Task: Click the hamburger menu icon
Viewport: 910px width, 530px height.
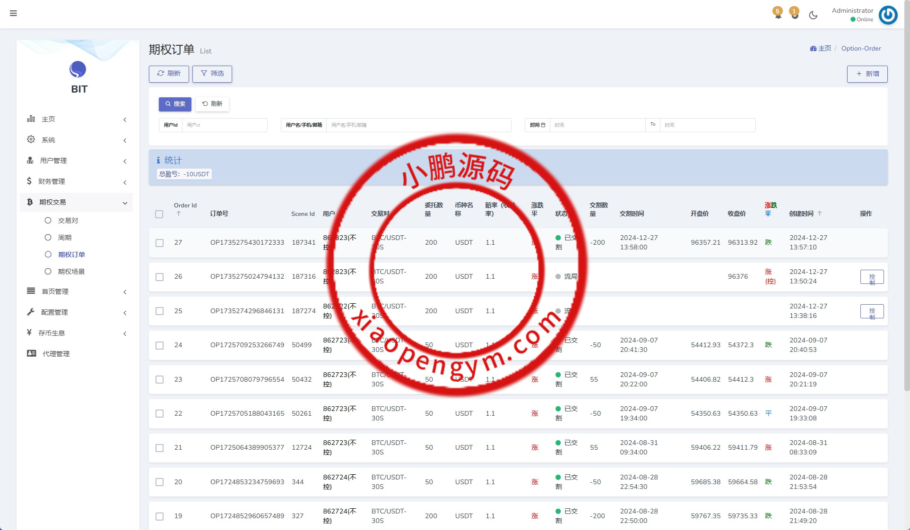Action: pos(13,13)
